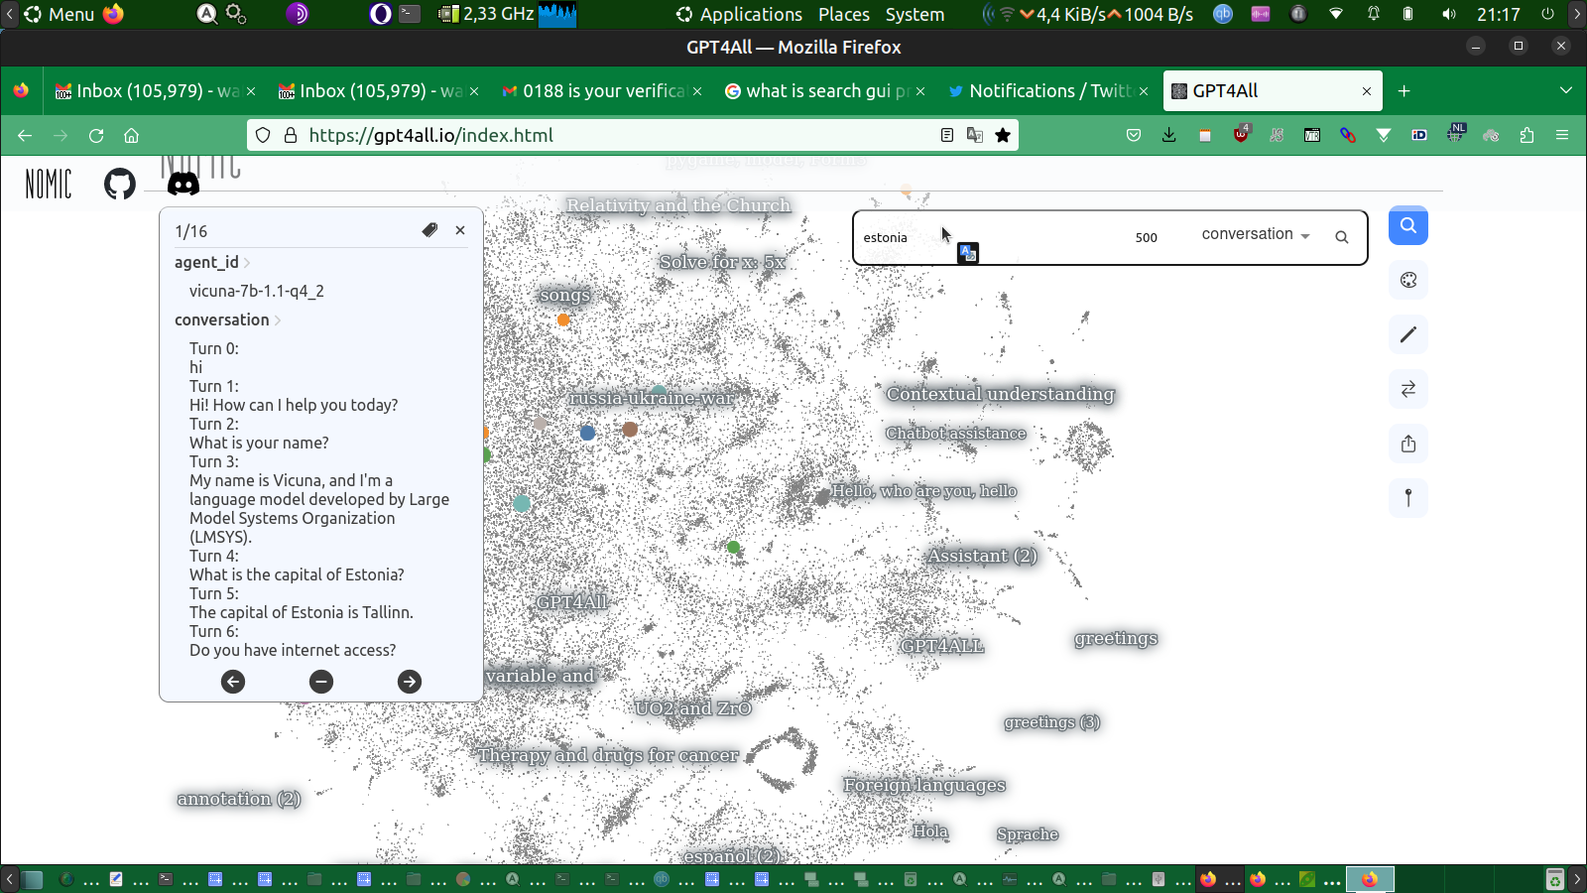This screenshot has height=893, width=1587.
Task: Open the color palette tool
Action: 1408,280
